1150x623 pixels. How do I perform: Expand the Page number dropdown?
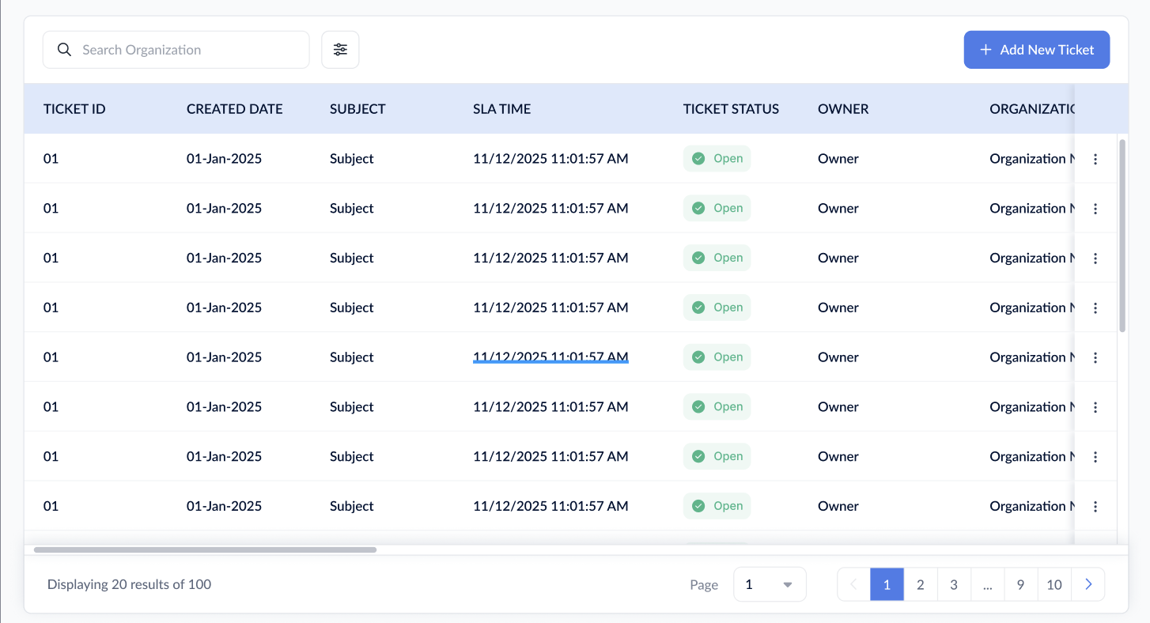(770, 584)
